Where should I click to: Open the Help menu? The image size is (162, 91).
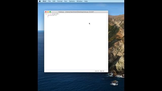click(86, 1)
